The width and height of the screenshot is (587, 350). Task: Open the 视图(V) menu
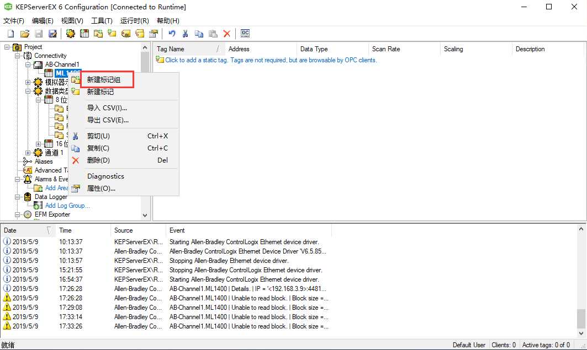72,21
